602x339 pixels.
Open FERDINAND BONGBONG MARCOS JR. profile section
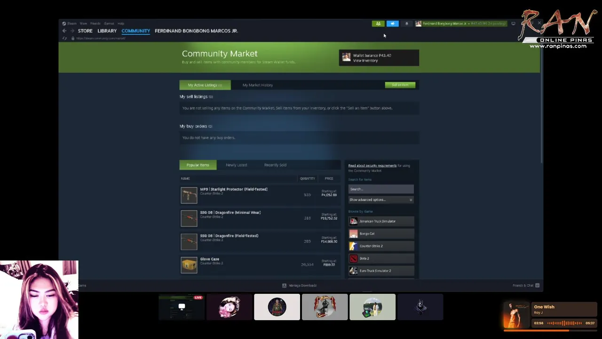pos(197,31)
